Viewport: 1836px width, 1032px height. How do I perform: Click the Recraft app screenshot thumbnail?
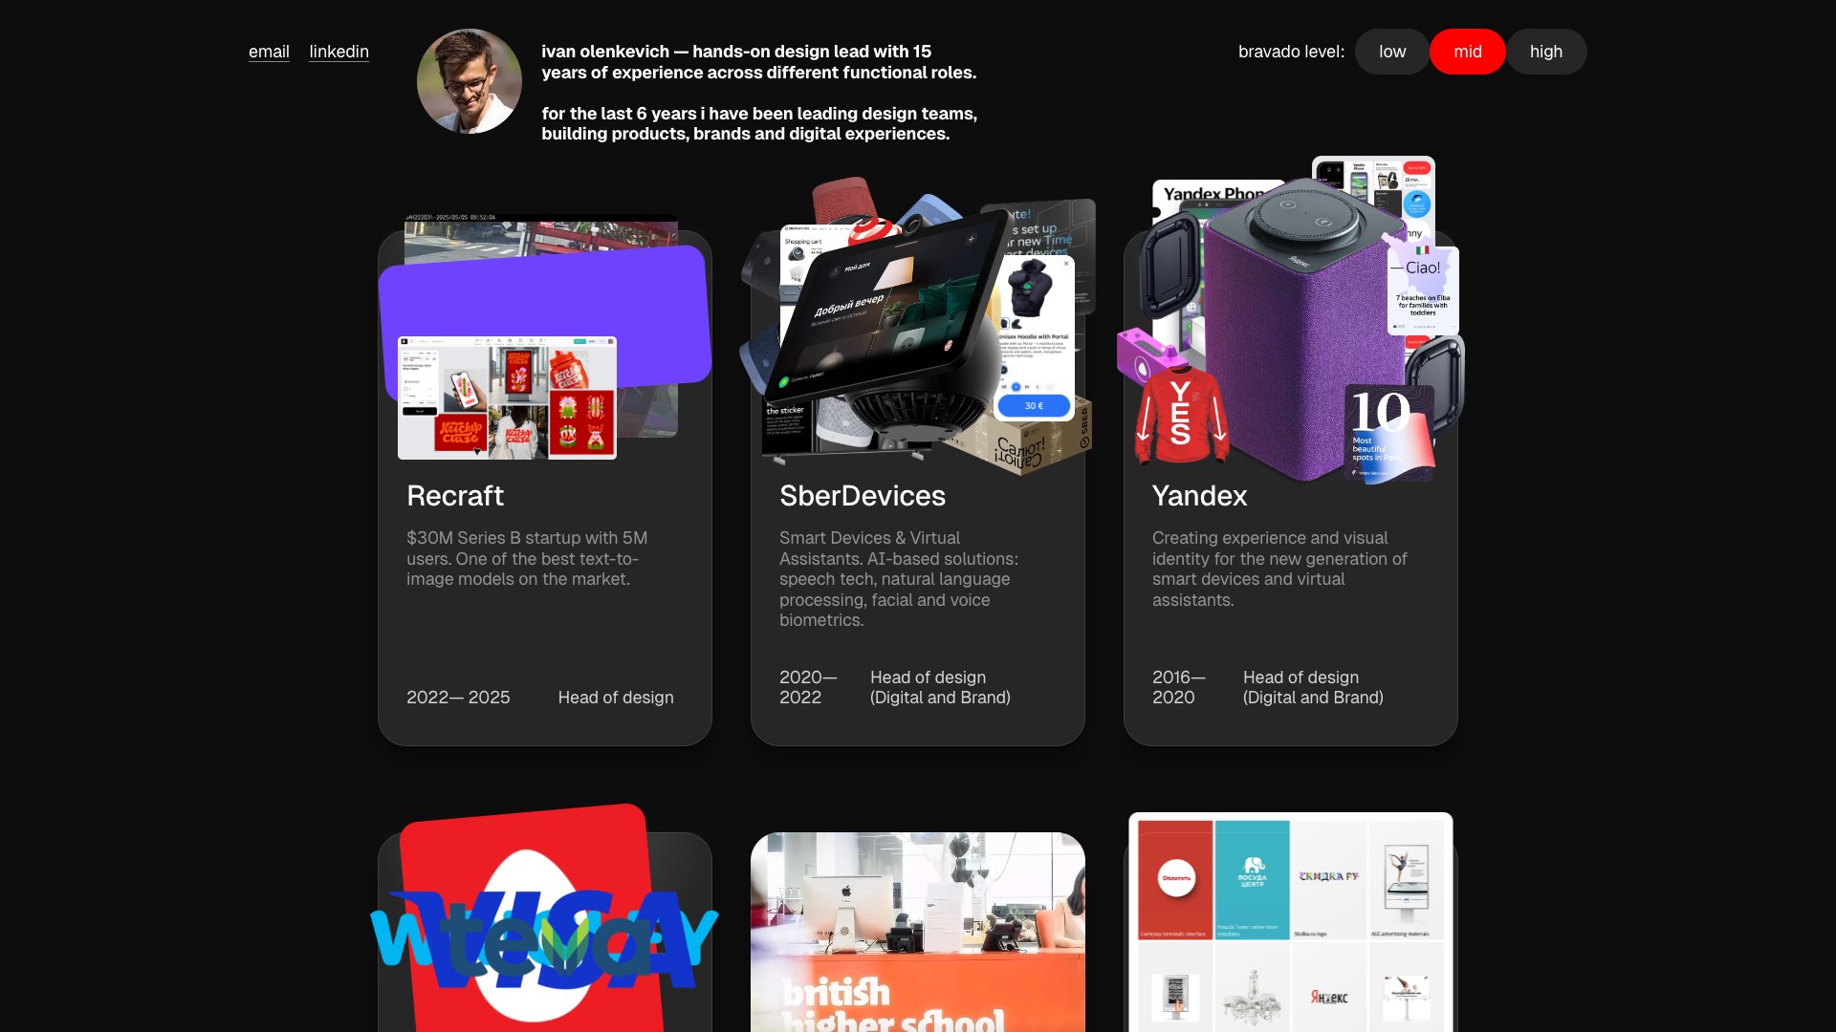coord(507,398)
